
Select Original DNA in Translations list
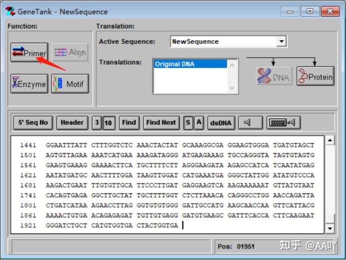(190, 64)
